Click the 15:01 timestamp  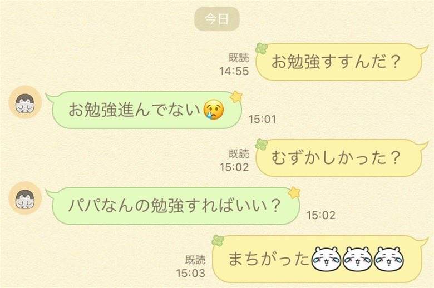(263, 119)
